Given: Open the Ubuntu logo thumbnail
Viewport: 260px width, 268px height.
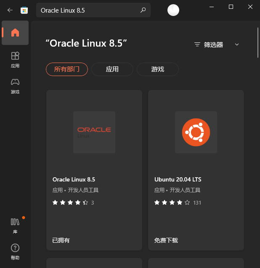Looking at the screenshot, I should [x=196, y=132].
